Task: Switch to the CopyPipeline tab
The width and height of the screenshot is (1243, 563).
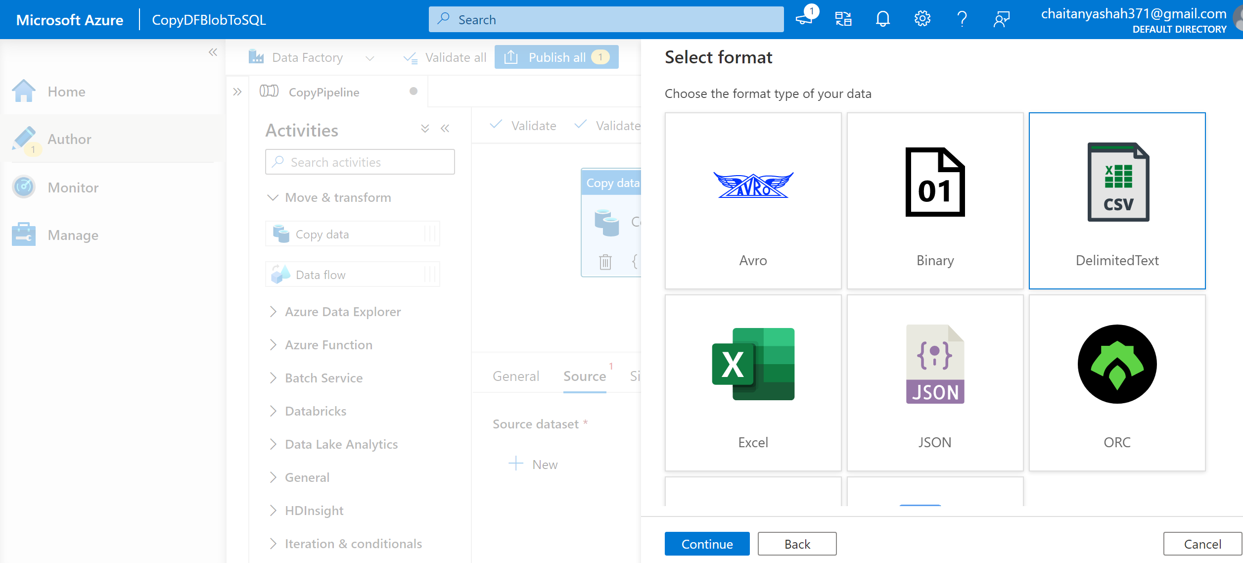Action: click(x=338, y=92)
